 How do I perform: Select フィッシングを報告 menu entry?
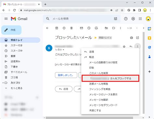coord(110,89)
